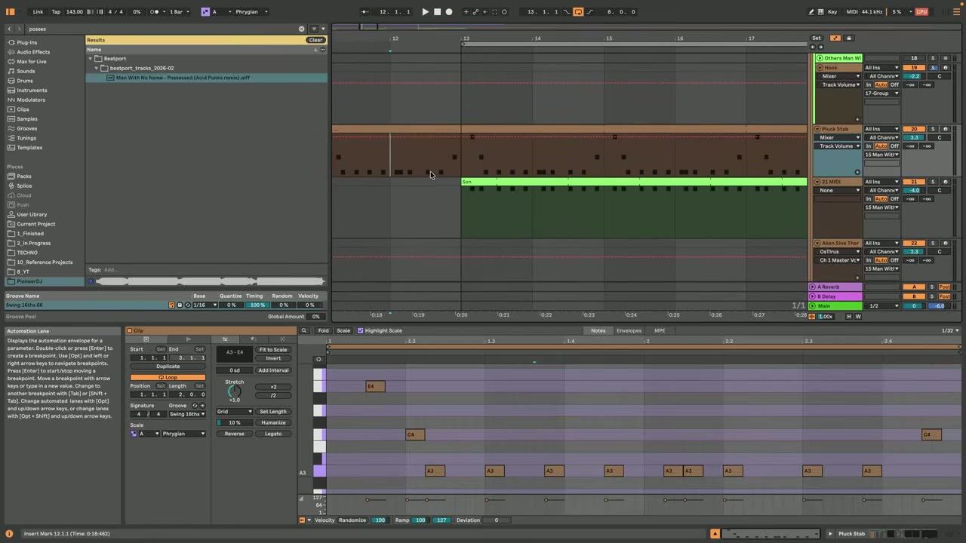Arm the Arrangement Record button

[x=449, y=11]
